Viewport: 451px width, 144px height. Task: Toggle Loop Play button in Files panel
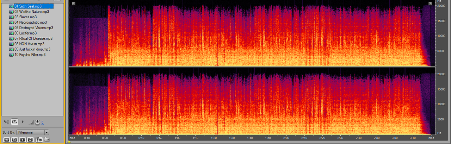click(14, 122)
